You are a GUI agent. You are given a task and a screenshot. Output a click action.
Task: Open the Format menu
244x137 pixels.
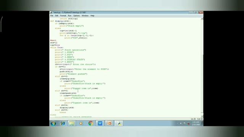[63, 16]
